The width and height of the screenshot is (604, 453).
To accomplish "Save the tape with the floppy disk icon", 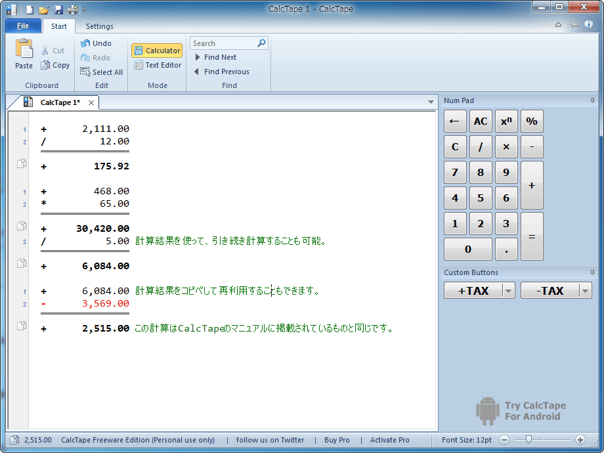I will coord(58,9).
